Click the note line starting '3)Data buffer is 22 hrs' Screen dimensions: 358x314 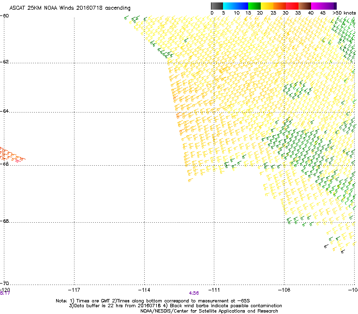175,306
